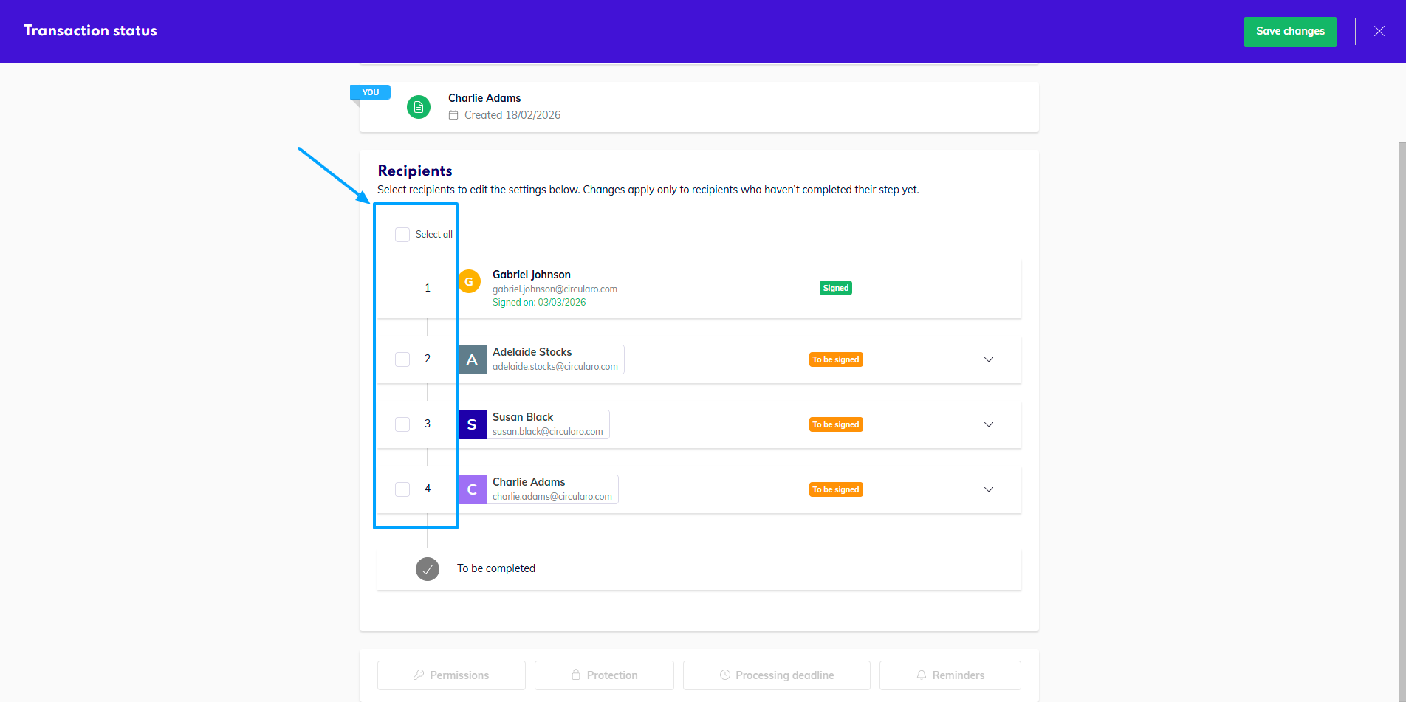Click Gabriel Johnson's yellow G avatar
Screen dimensions: 1406x702
pyautogui.click(x=469, y=281)
